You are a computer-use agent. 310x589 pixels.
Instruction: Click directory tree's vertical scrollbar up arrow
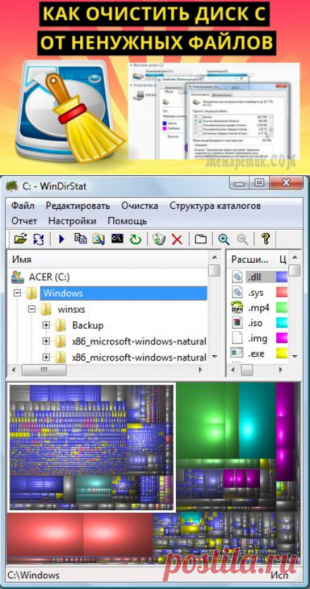(214, 257)
